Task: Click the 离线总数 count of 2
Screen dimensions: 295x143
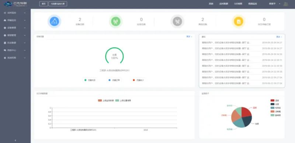Action: point(202,19)
